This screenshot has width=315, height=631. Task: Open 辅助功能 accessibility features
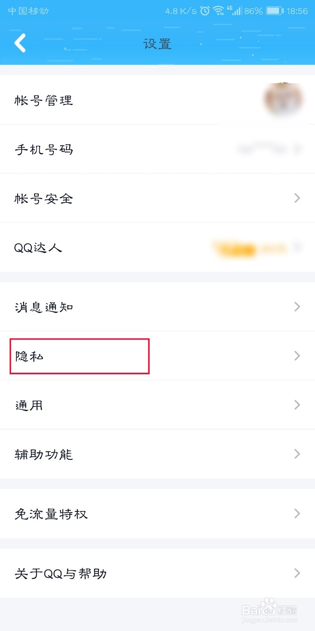point(44,454)
